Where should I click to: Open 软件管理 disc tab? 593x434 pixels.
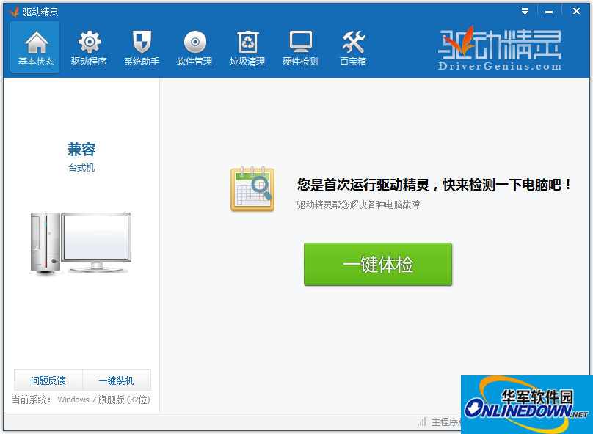[x=194, y=47]
